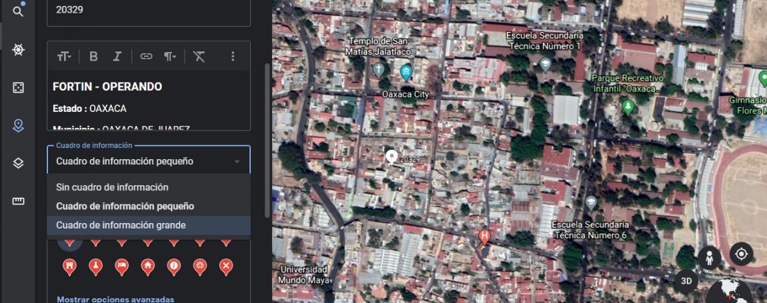Insert a link in the description
767x303 pixels.
pos(146,56)
